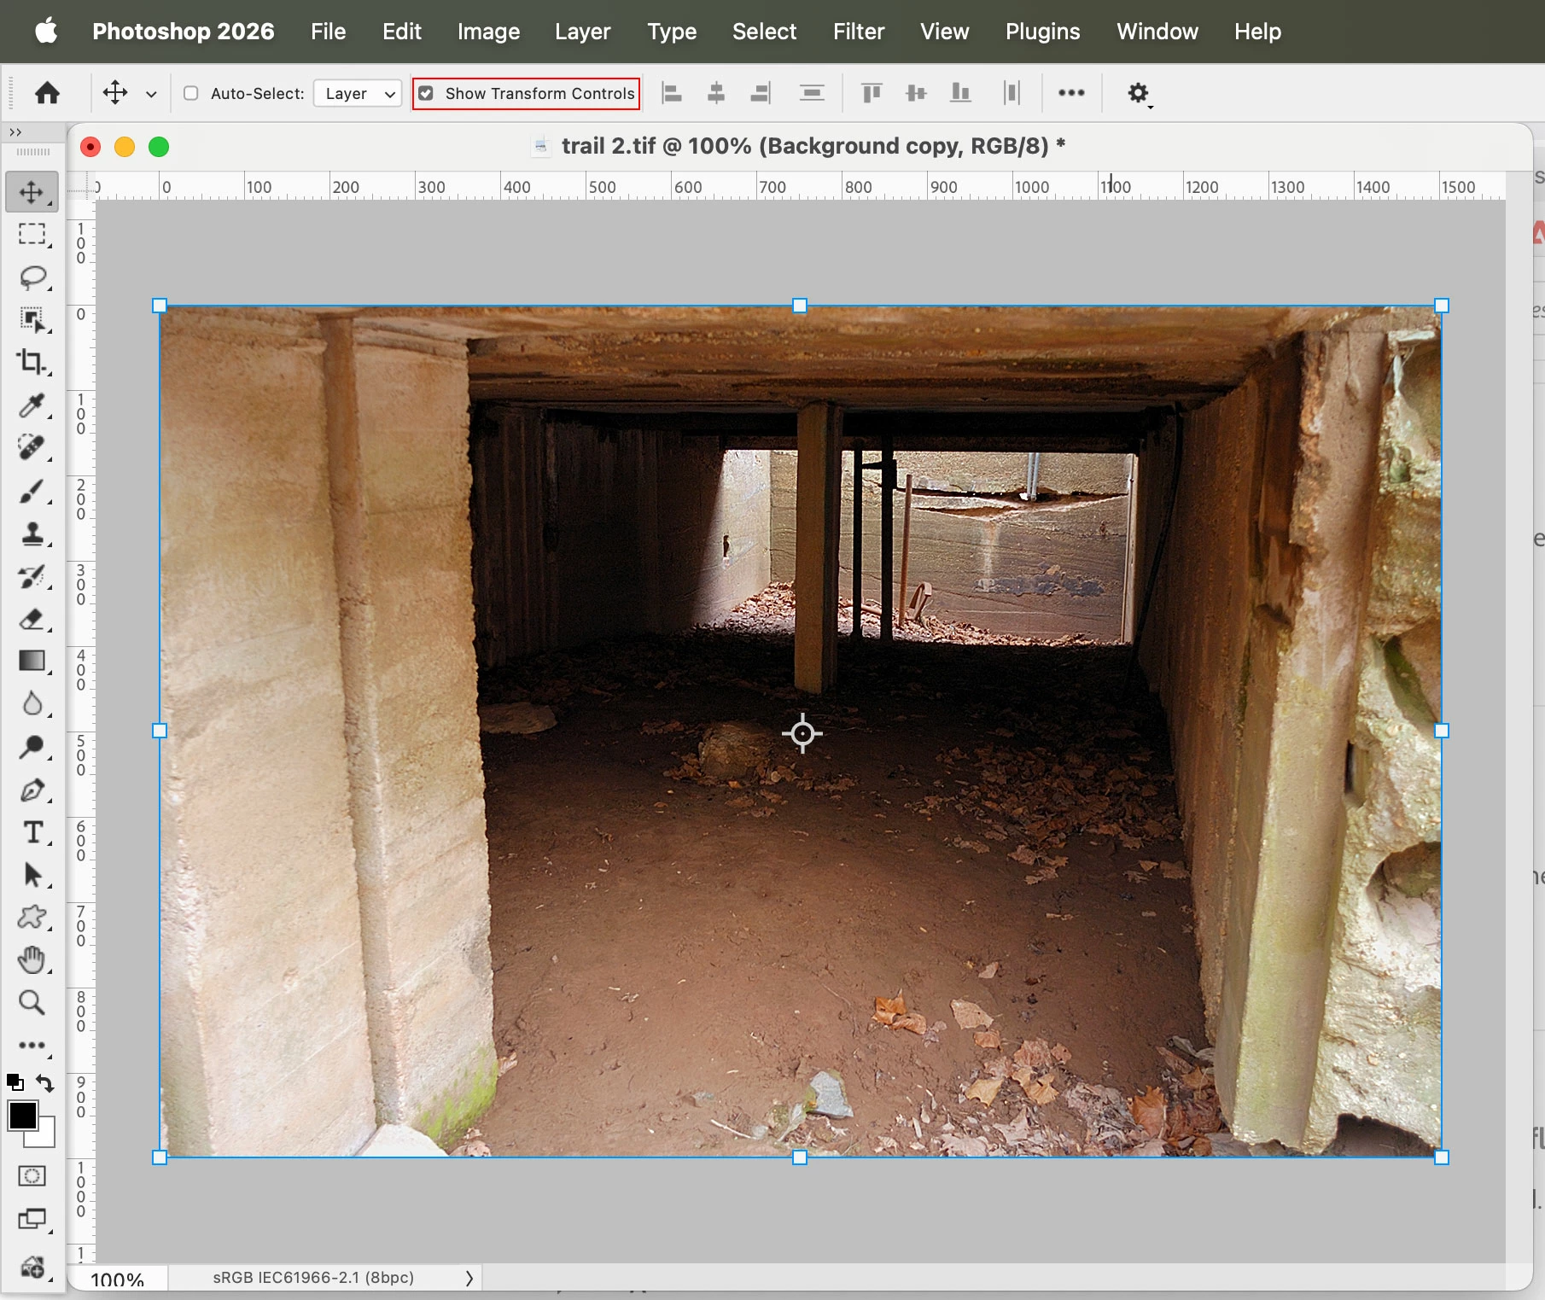1545x1300 pixels.
Task: Select the Move tool in the toolbox
Action: [32, 192]
